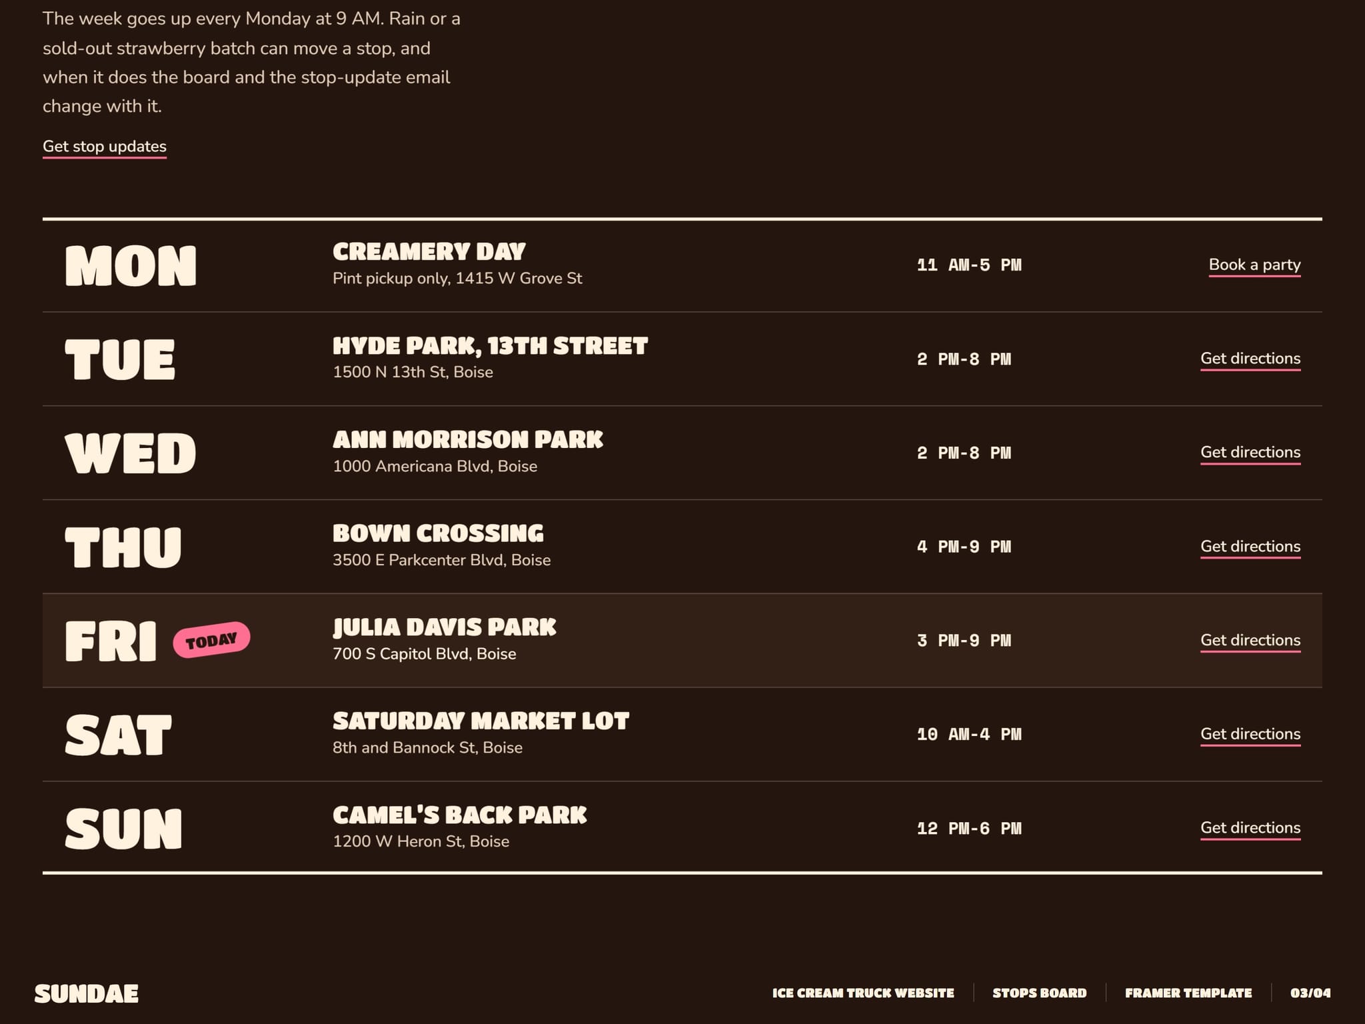
Task: Select the Julia Davis Park stop title
Action: (445, 627)
